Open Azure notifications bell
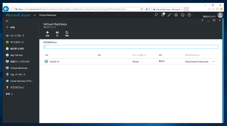Screen dimensions: 227x126 [163, 15]
